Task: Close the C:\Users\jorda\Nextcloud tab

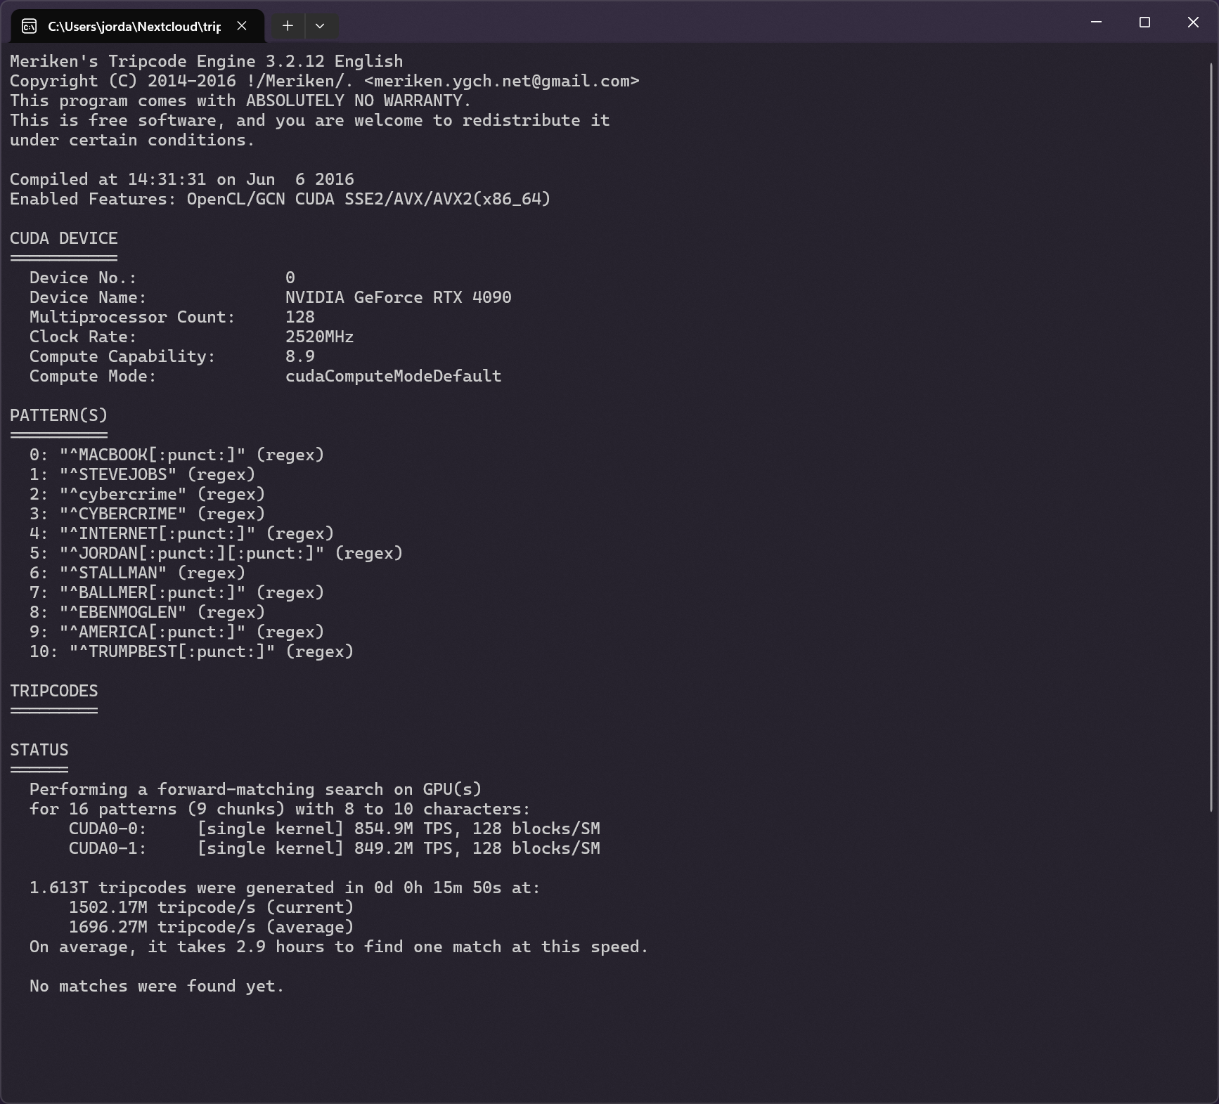Action: point(242,26)
